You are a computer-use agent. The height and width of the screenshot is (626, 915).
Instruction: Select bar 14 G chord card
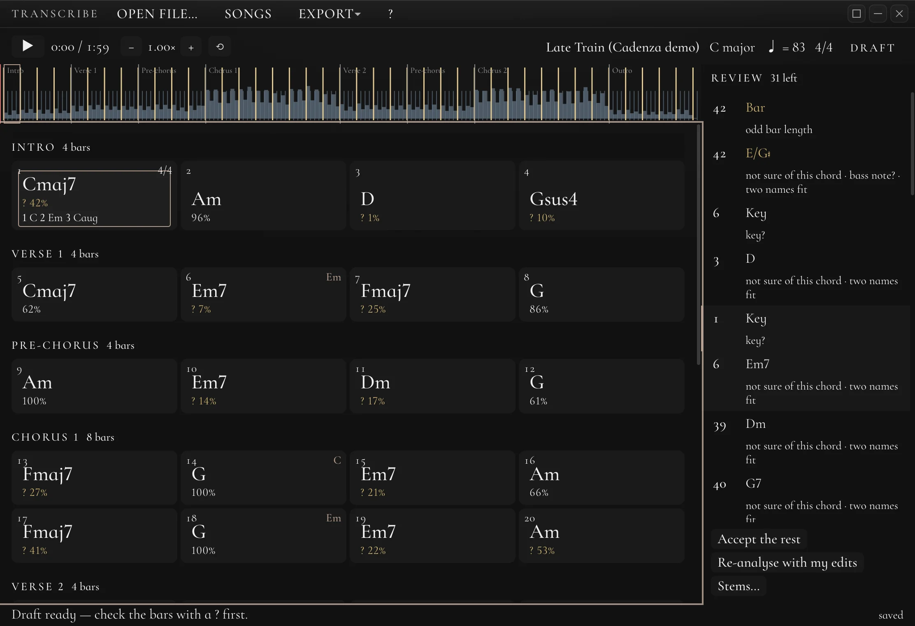263,478
